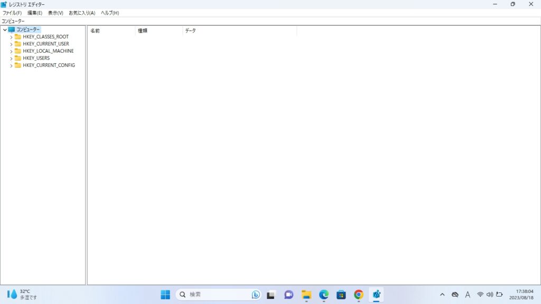The height and width of the screenshot is (304, 541).
Task: Open the お気に入り(A) favorites menu
Action: coord(82,13)
